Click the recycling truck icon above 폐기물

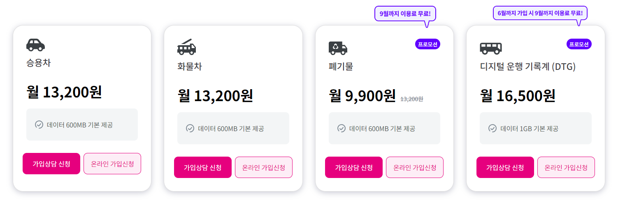coord(338,48)
